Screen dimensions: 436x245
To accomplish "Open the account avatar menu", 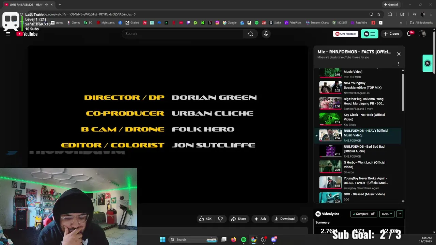I will (423, 34).
